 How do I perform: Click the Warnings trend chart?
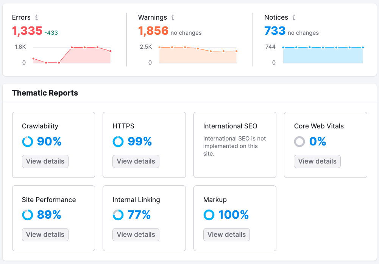198,55
